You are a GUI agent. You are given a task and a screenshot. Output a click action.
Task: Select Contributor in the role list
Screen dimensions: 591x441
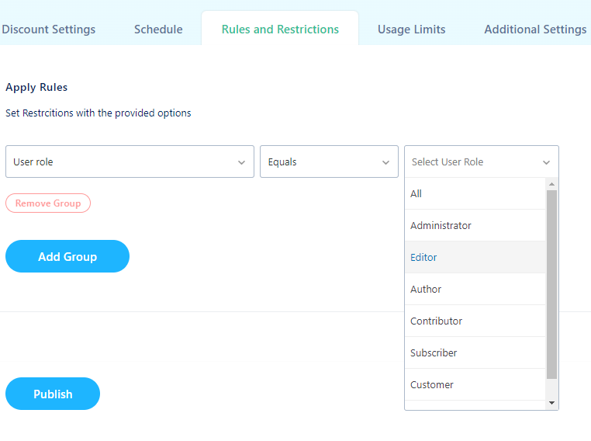(475, 321)
